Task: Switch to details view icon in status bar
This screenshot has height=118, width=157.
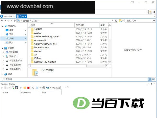Action: (150, 79)
